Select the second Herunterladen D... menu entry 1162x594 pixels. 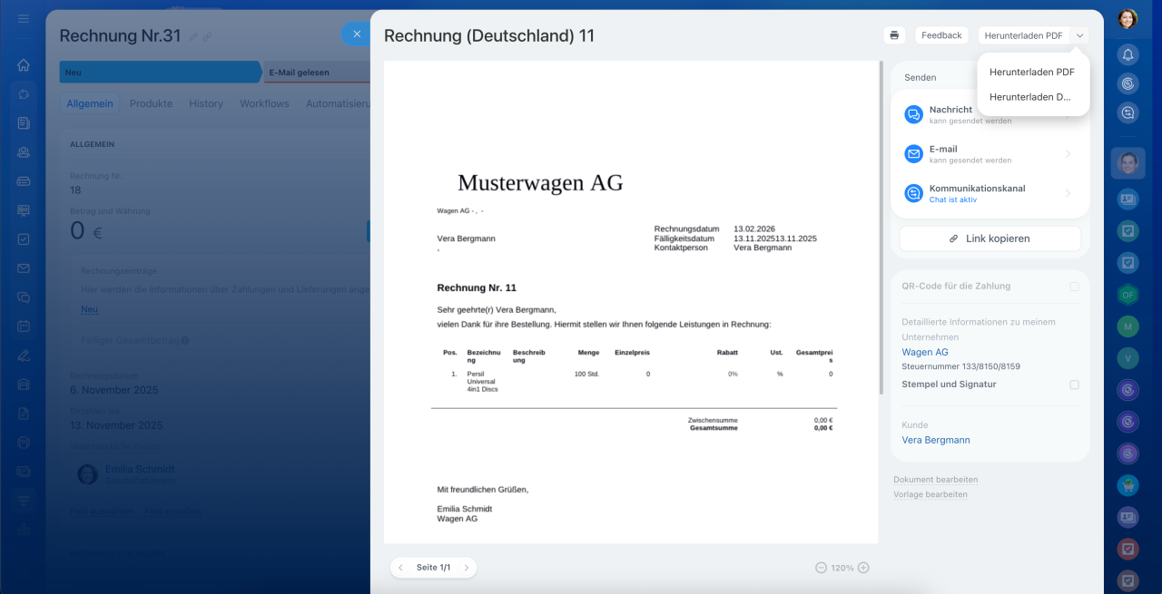[x=1029, y=97]
